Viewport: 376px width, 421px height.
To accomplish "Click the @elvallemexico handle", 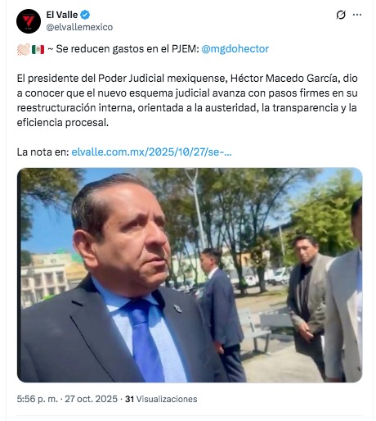I will (79, 27).
